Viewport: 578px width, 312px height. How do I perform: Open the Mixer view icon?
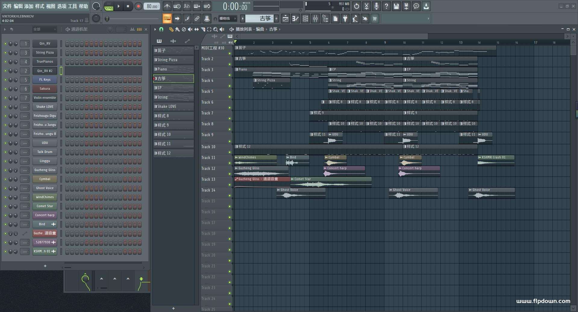tap(315, 19)
